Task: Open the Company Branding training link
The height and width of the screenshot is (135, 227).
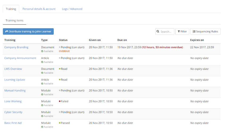Action: [x=16, y=47]
